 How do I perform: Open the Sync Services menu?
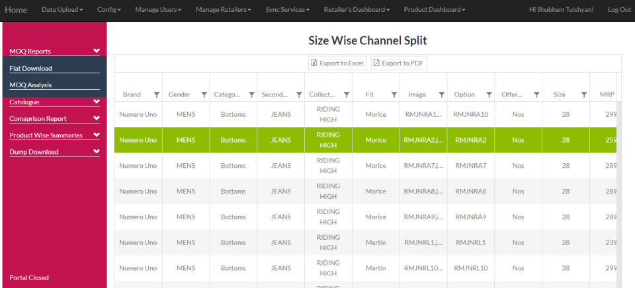coord(288,10)
